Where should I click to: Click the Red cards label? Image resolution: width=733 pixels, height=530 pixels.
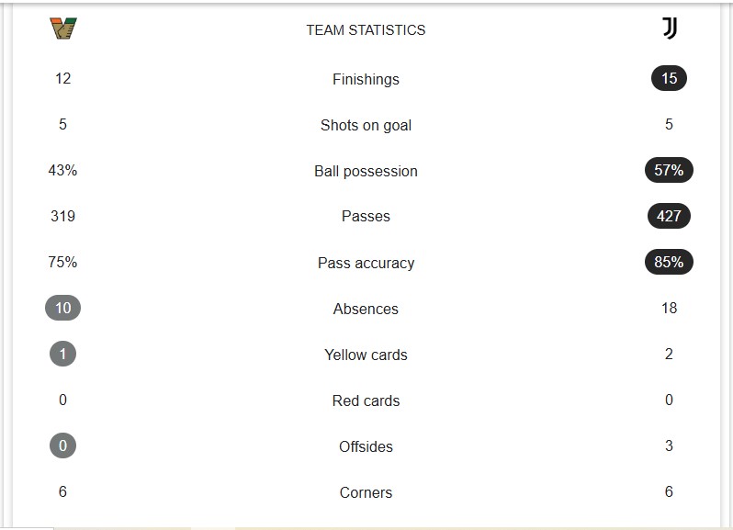coord(366,400)
